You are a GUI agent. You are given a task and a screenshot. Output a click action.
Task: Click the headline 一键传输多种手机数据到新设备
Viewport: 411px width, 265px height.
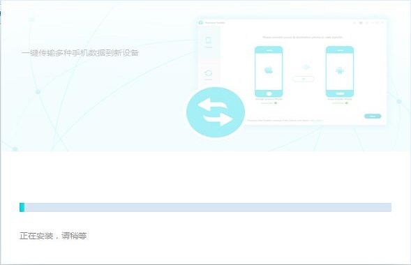click(x=80, y=53)
